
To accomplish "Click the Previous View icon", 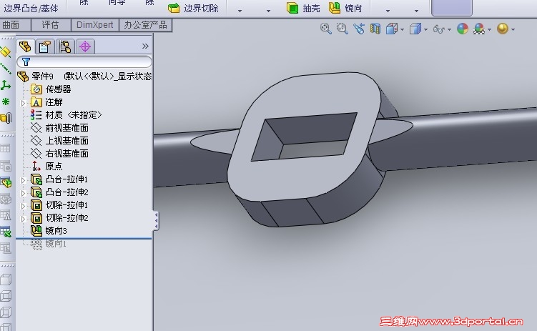I will pos(359,29).
